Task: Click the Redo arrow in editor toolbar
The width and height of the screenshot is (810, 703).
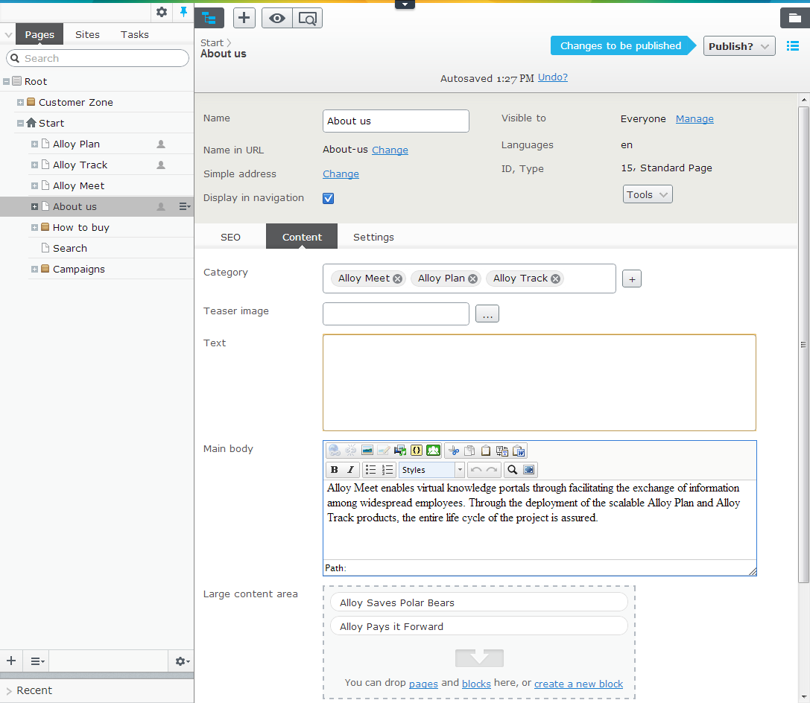Action: point(493,470)
